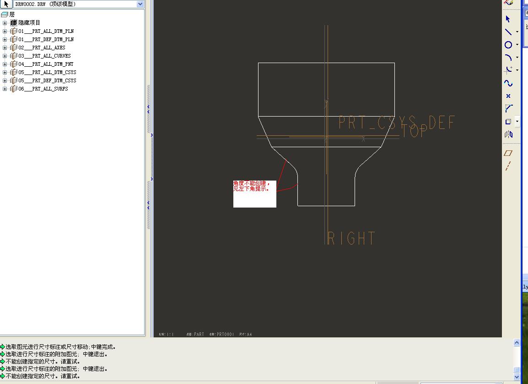Click the PRT_CSYS_DEF label
Image resolution: width=528 pixels, height=384 pixels.
(397, 123)
